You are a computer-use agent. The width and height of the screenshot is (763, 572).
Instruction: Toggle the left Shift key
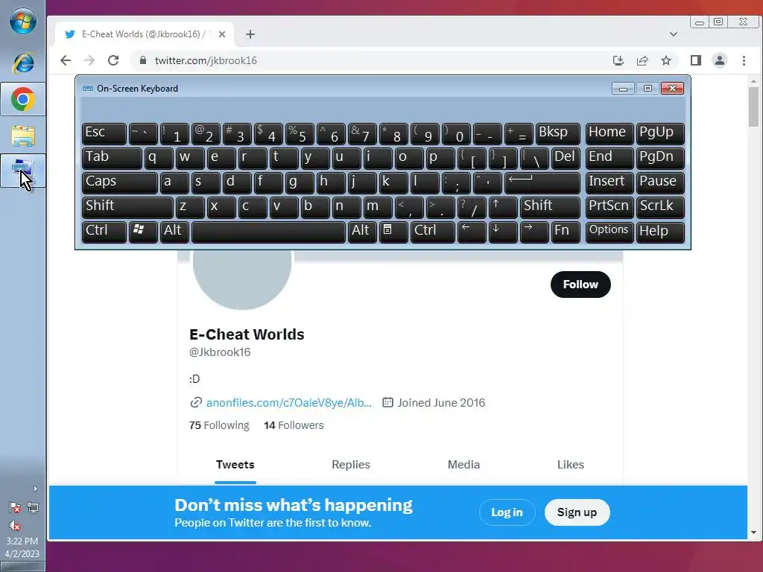[x=127, y=207]
